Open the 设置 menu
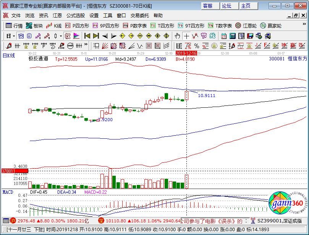Screen dimensions: 309x235 point(94,15)
